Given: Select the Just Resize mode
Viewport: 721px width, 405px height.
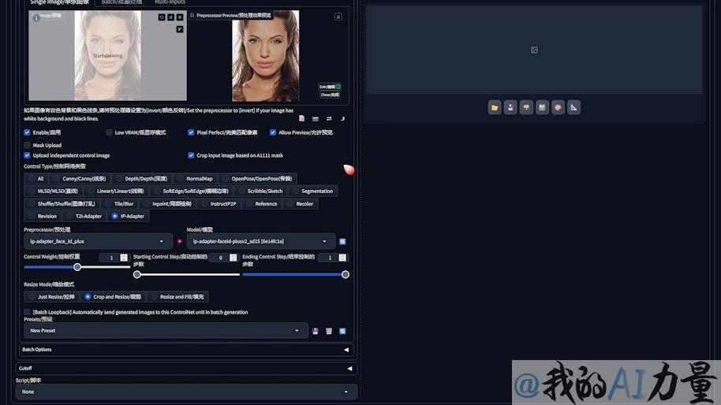Looking at the screenshot, I should point(51,296).
